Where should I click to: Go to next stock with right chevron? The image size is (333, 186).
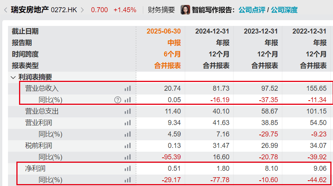tap(82, 10)
